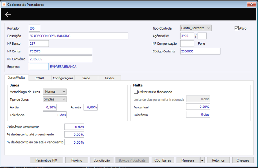
Task: Open the Metodologia de Juros dropdown
Action: (x=55, y=92)
